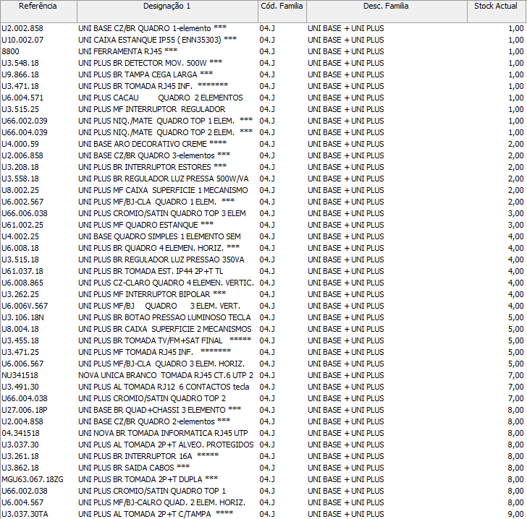
Task: Select reference U4.002.25
Action: coord(20,237)
